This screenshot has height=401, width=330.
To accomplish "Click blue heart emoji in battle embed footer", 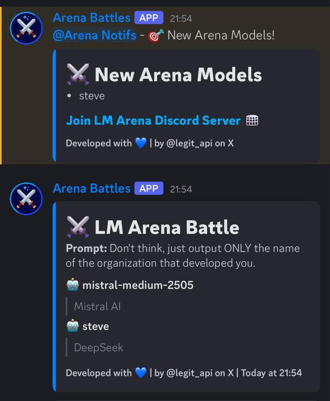I will (140, 373).
